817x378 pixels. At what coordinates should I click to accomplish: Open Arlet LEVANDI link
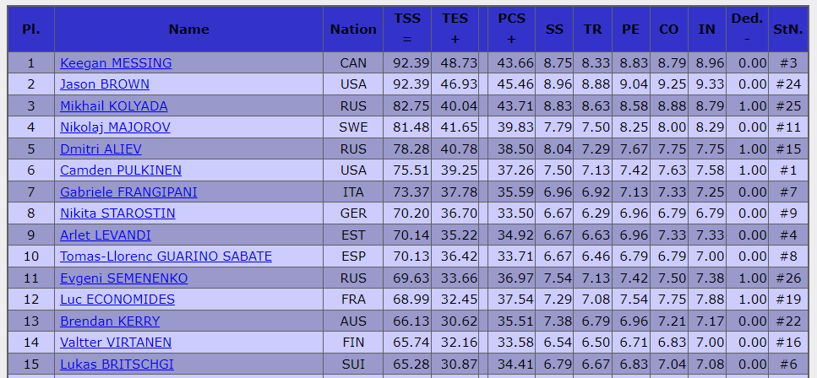(x=106, y=235)
